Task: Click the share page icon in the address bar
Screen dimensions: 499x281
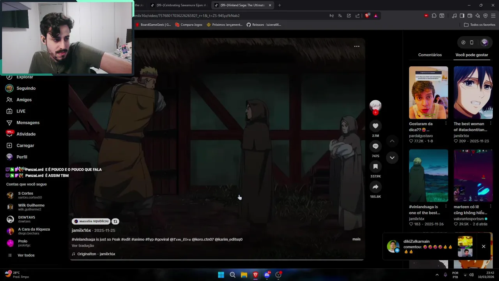Action: [357, 16]
